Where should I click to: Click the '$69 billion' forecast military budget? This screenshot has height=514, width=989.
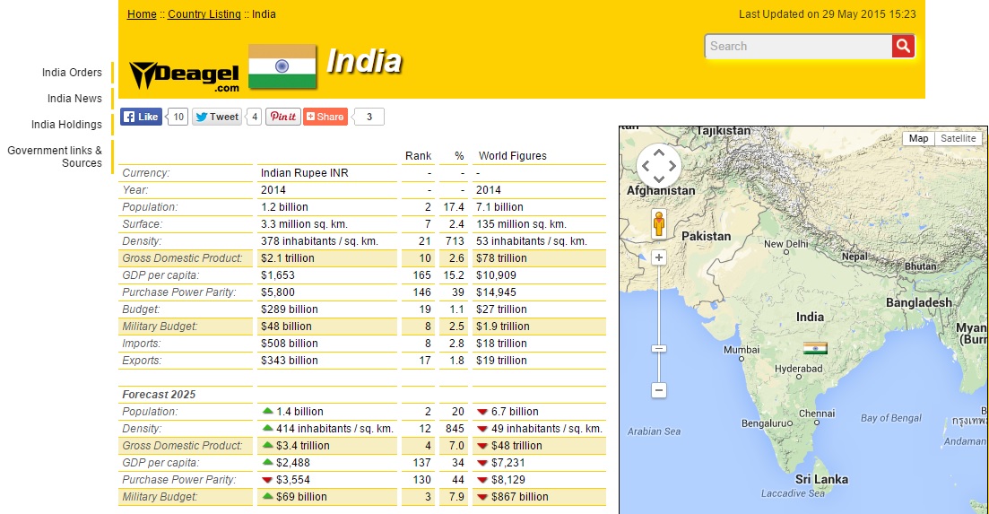[x=301, y=496]
